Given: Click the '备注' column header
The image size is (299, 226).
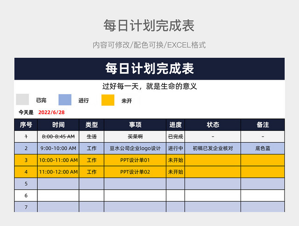Looking at the screenshot, I should pos(263,125).
